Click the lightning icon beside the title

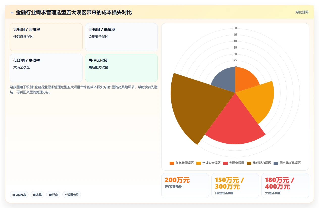coord(12,13)
